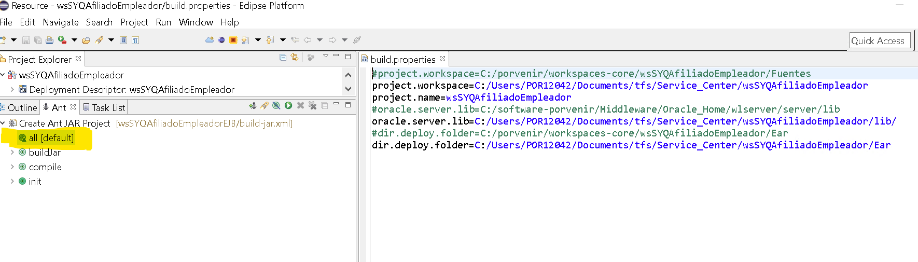918x262 pixels.
Task: Click the orange square stop icon
Action: click(x=233, y=40)
